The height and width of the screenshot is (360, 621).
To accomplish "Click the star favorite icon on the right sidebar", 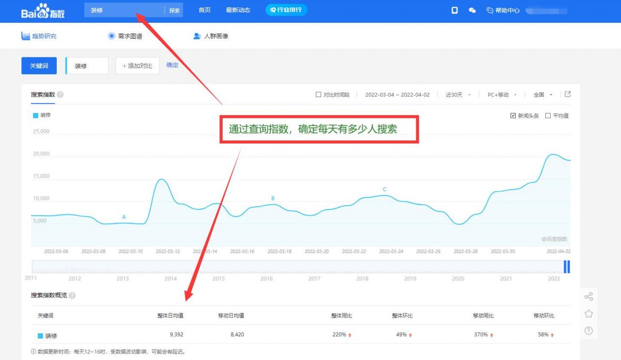I will click(x=588, y=313).
